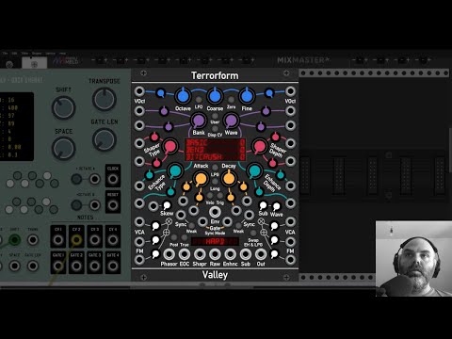Click the CLOCK input jack
This screenshot has height=339, width=452.
[x=113, y=179]
